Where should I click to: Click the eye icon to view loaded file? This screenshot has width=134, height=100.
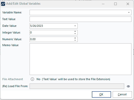[x=128, y=86]
